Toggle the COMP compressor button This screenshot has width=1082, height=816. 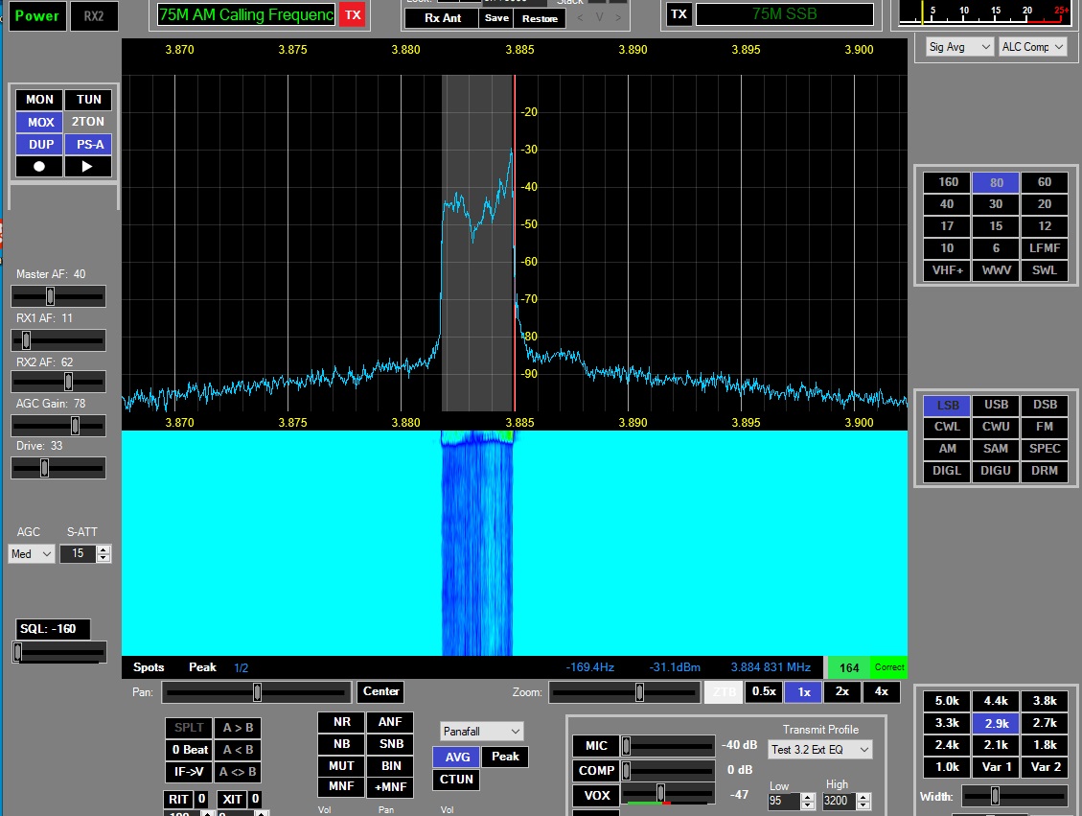click(596, 770)
